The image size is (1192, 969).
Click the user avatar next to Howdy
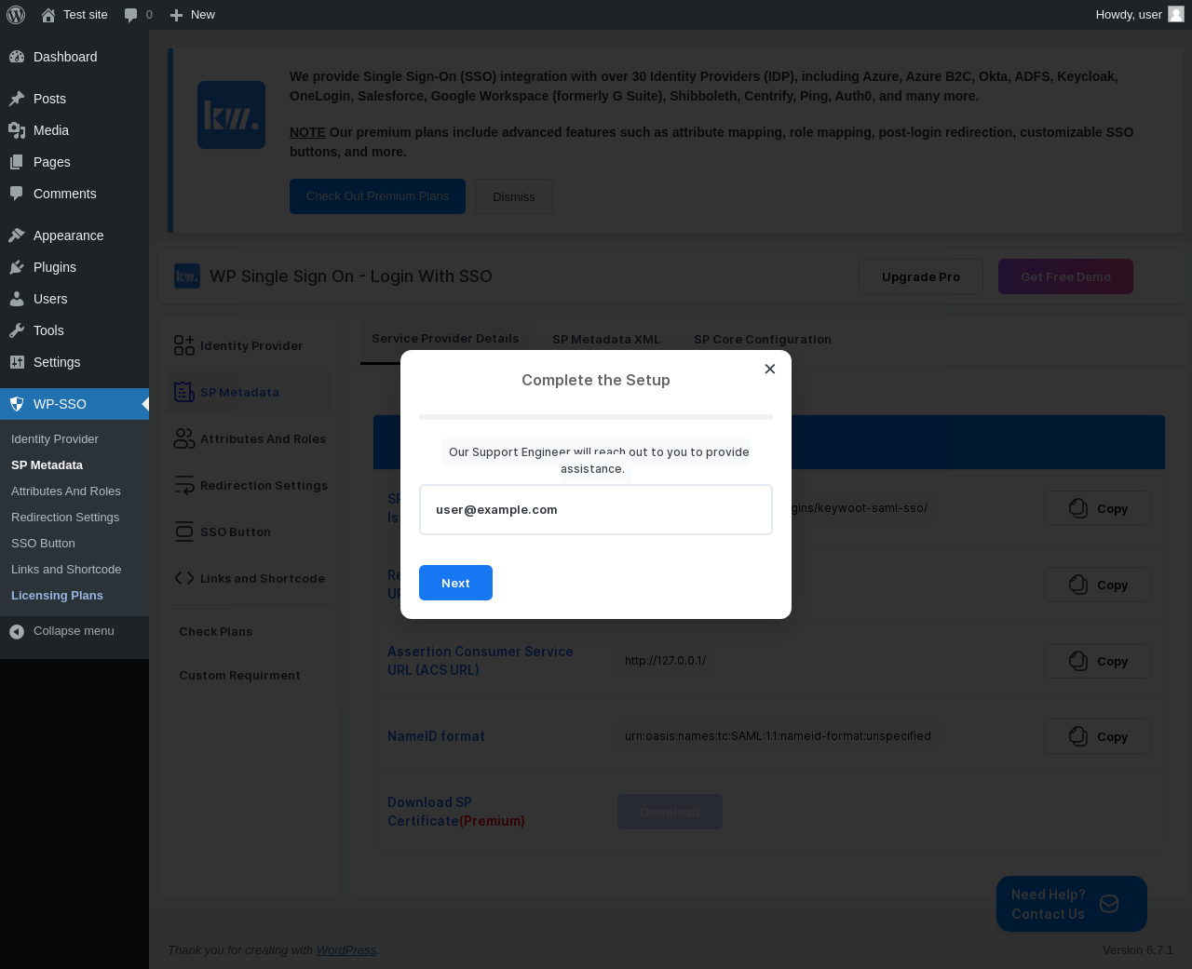[x=1176, y=14]
